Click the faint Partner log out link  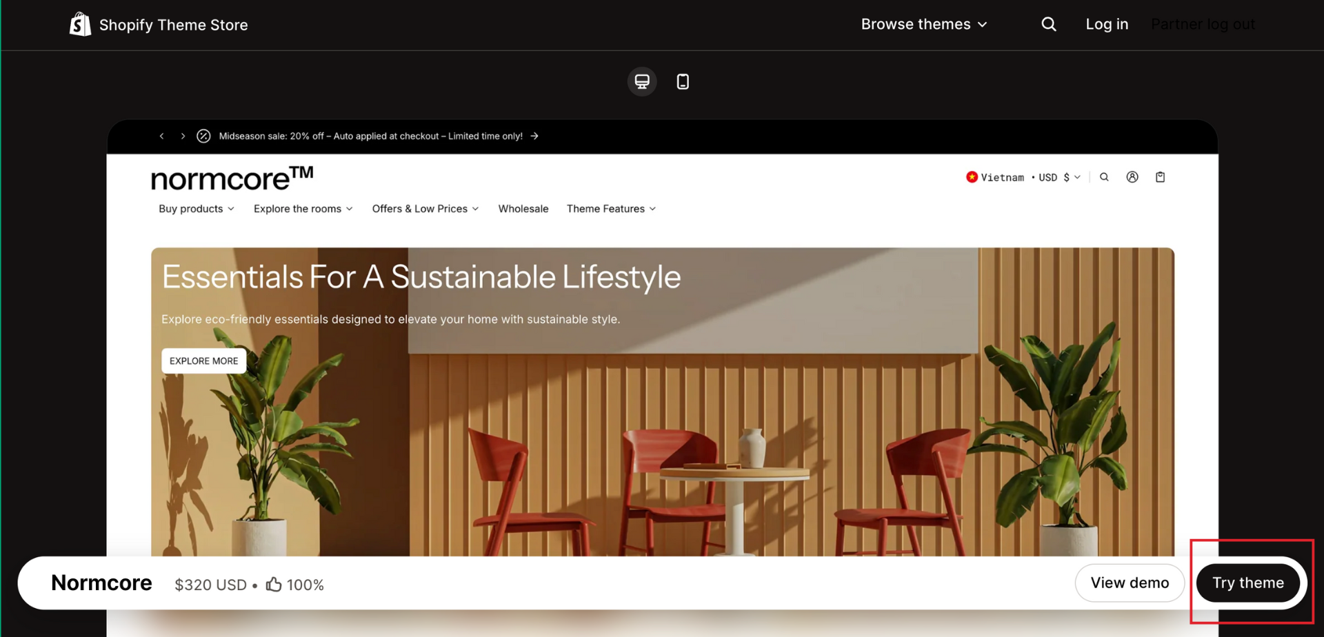1203,24
